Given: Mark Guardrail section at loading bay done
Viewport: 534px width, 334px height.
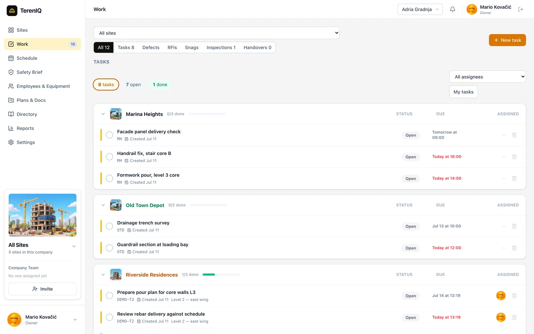Looking at the screenshot, I should (109, 248).
